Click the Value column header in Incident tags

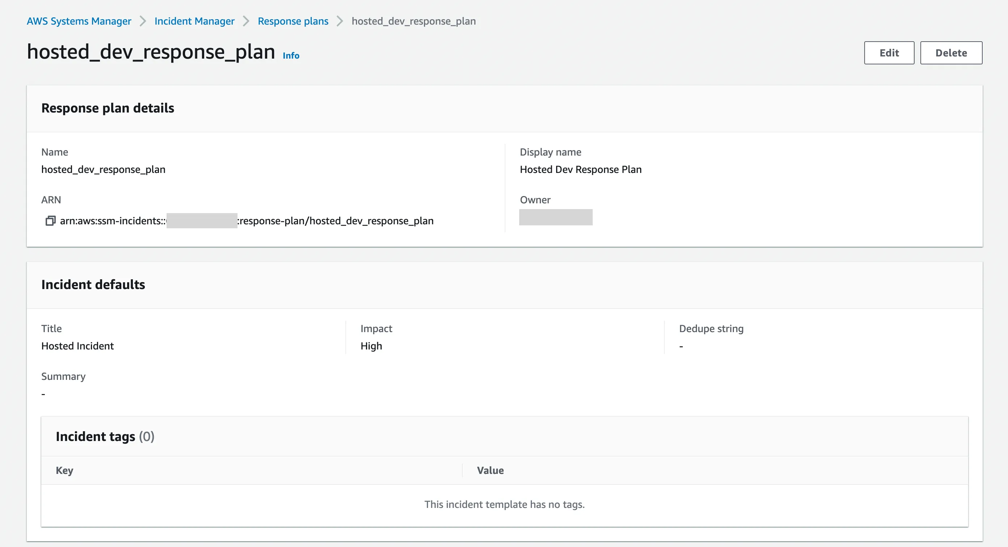coord(490,470)
